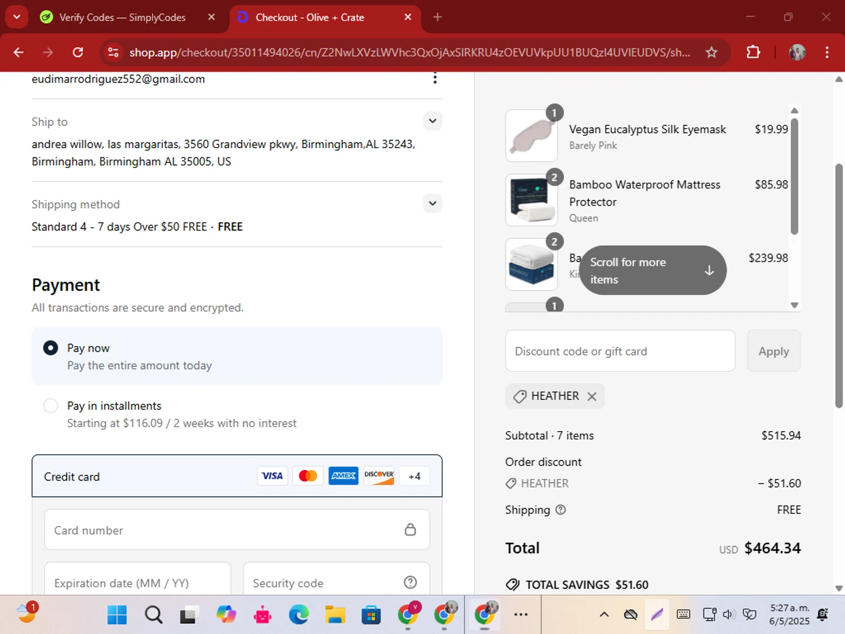Click the TOTAL SAVINGS $51.60 text
Viewport: 845px width, 634px height.
pyautogui.click(x=587, y=585)
